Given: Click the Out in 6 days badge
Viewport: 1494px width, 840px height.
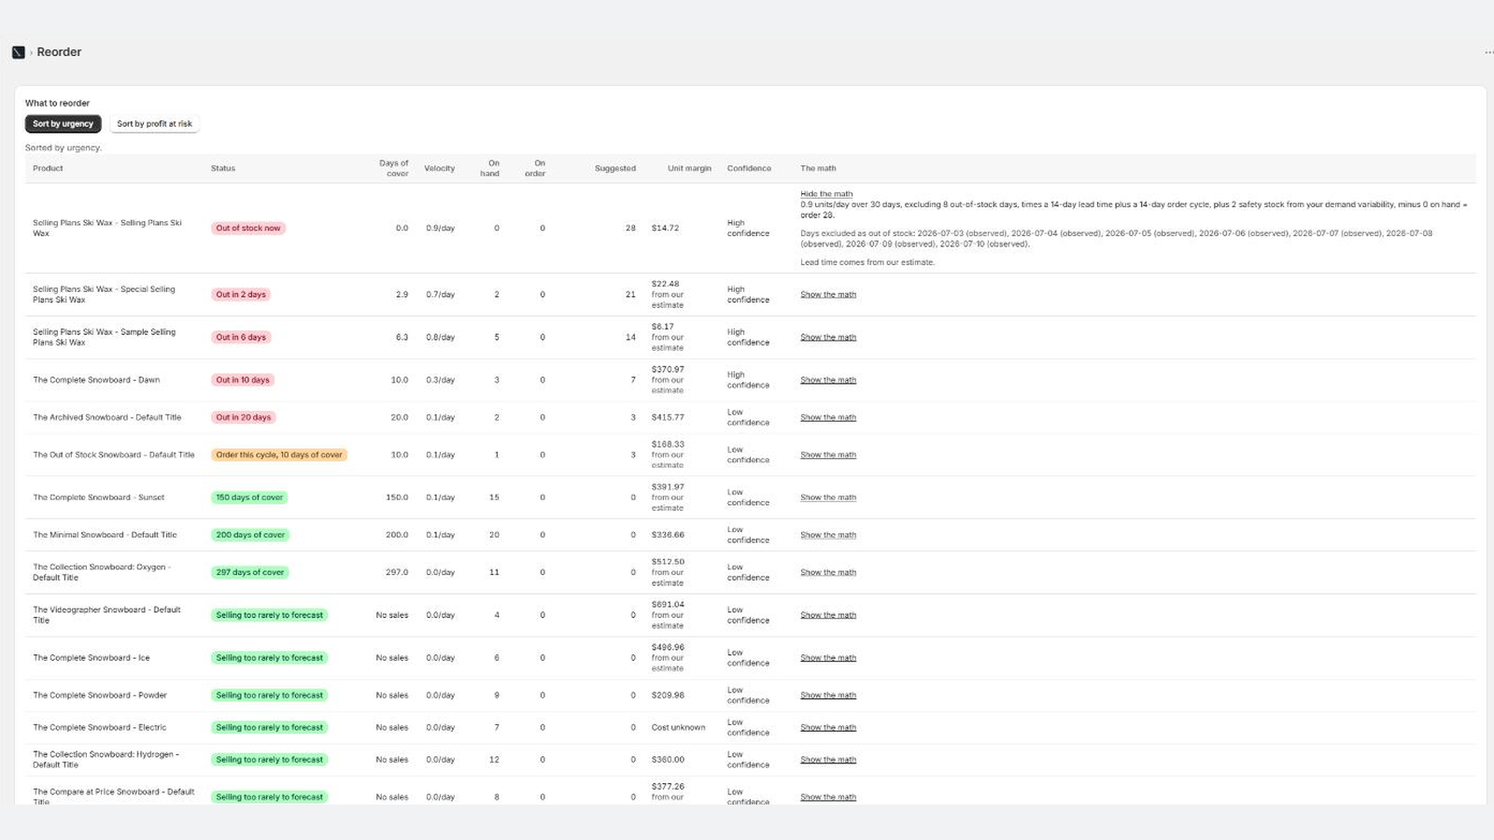Looking at the screenshot, I should pos(241,338).
